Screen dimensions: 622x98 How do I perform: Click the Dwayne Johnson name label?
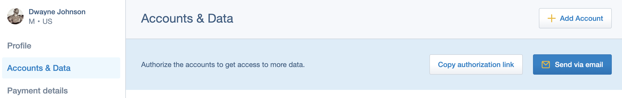pos(57,12)
